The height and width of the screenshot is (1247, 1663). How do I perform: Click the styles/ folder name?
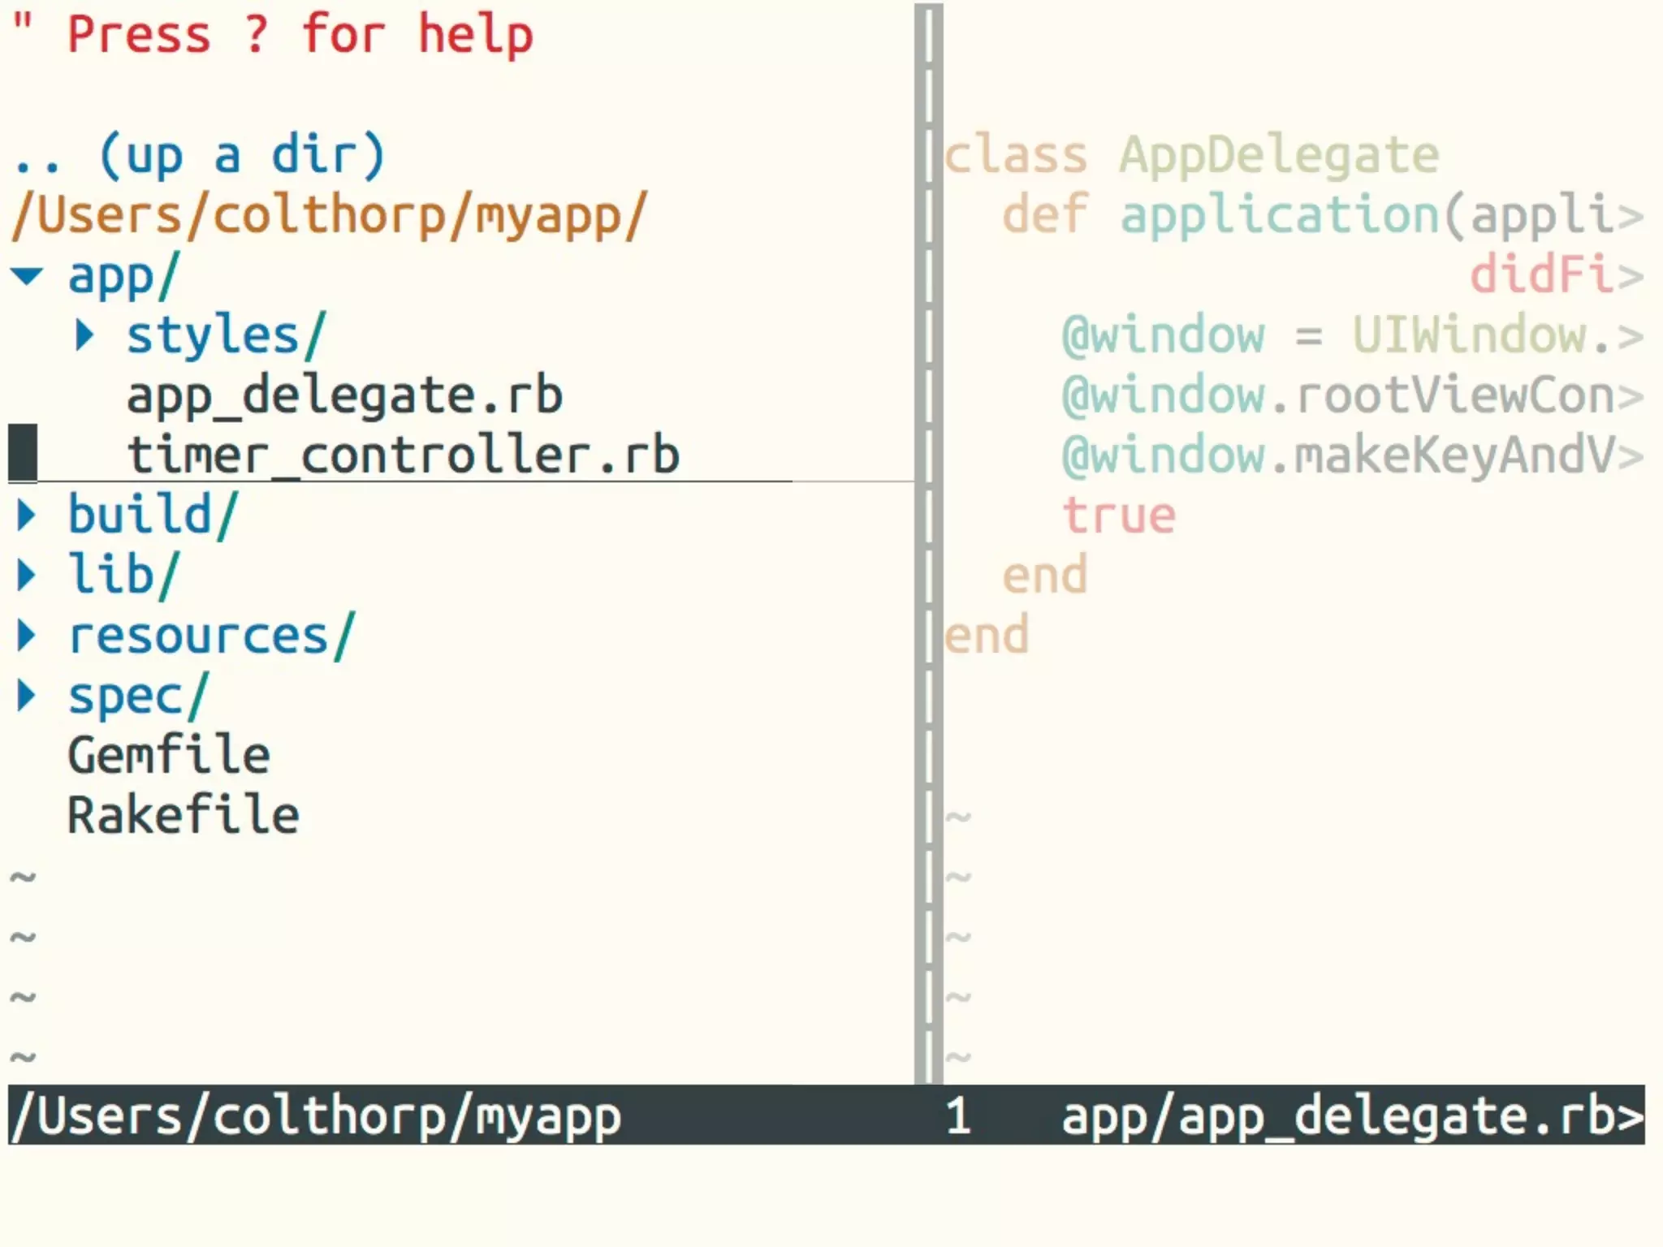(225, 335)
